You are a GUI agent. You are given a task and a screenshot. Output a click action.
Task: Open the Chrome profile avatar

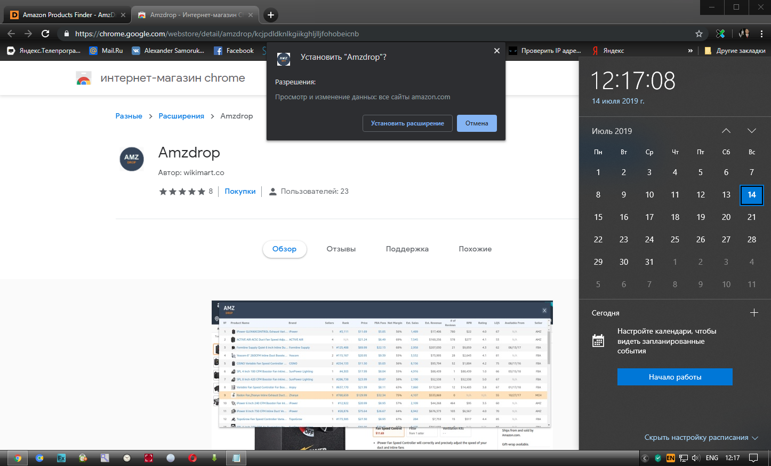coord(744,34)
